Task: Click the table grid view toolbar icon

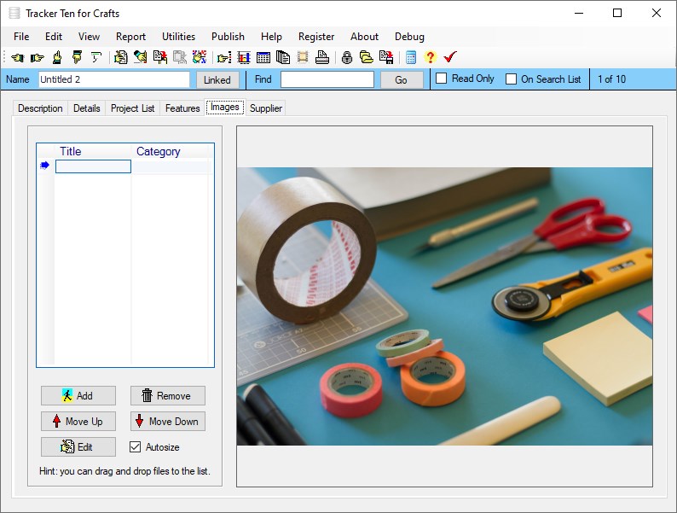Action: point(263,57)
